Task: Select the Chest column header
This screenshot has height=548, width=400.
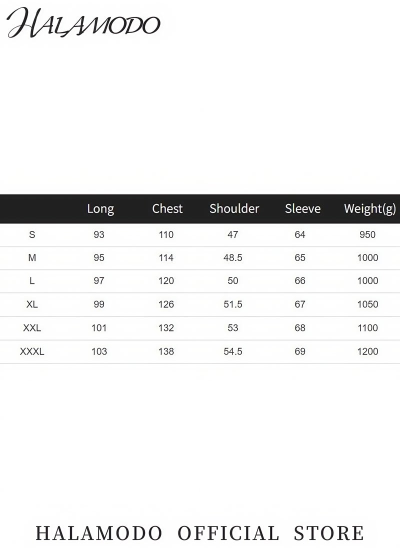Action: click(x=167, y=208)
